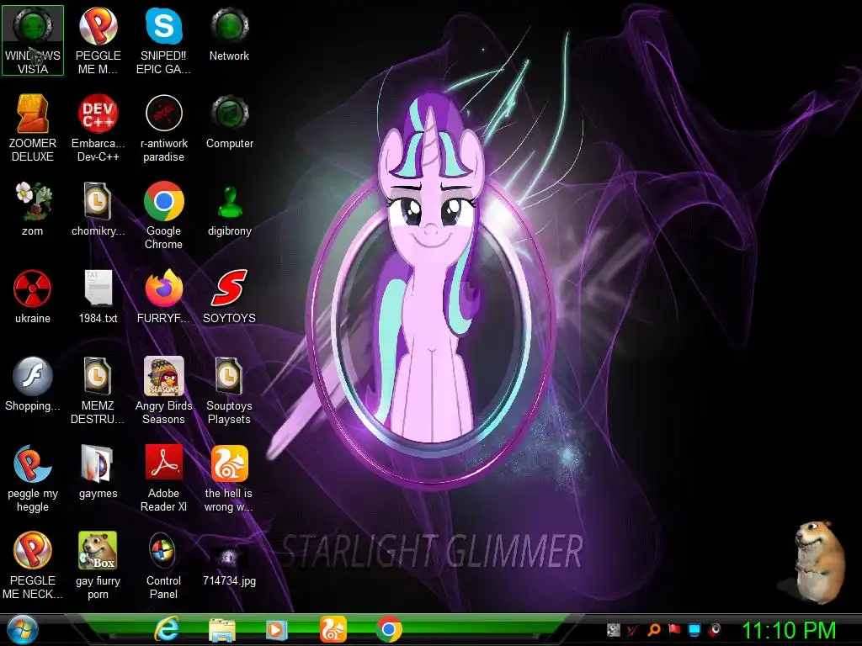Open the 1984.txt text file
862x646 pixels.
pos(98,297)
